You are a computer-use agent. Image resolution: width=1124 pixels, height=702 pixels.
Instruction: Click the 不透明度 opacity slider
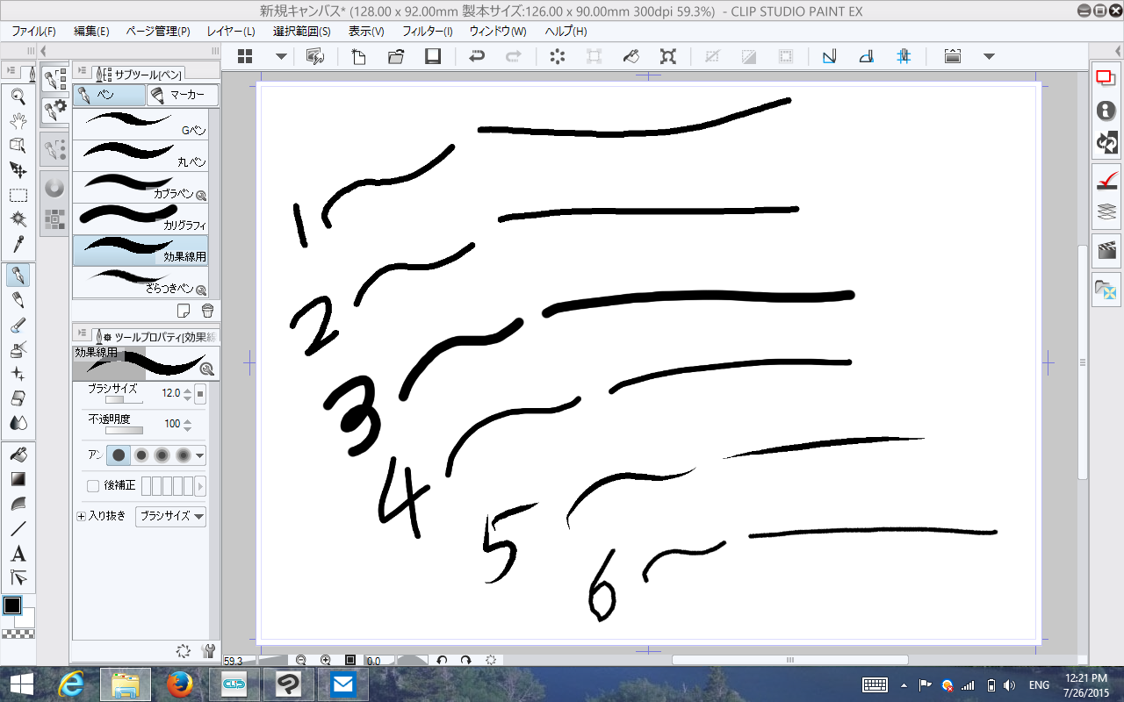[x=124, y=430]
